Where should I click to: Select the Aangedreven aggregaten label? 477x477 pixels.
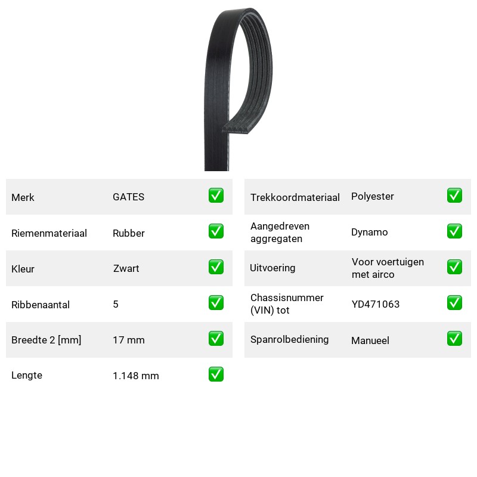(x=280, y=233)
